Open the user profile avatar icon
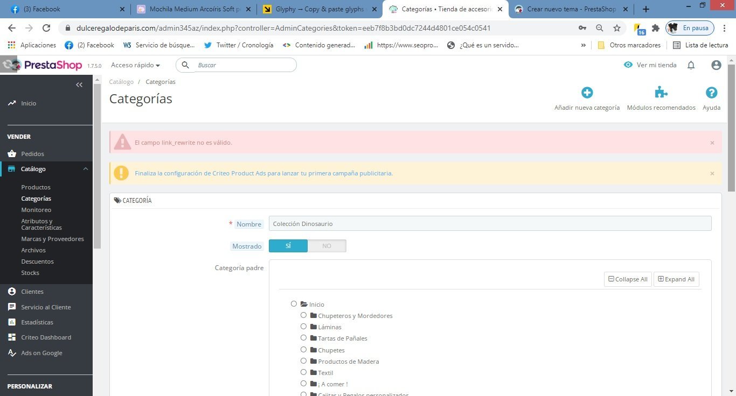This screenshot has width=736, height=396. point(716,65)
